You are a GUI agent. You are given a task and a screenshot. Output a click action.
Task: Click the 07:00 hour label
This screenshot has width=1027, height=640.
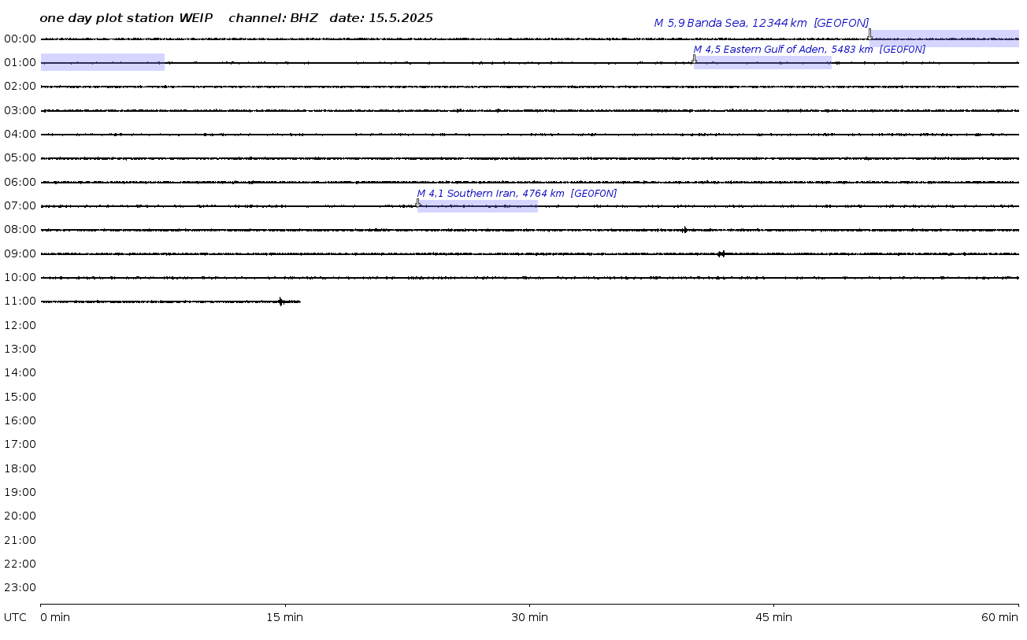20,205
